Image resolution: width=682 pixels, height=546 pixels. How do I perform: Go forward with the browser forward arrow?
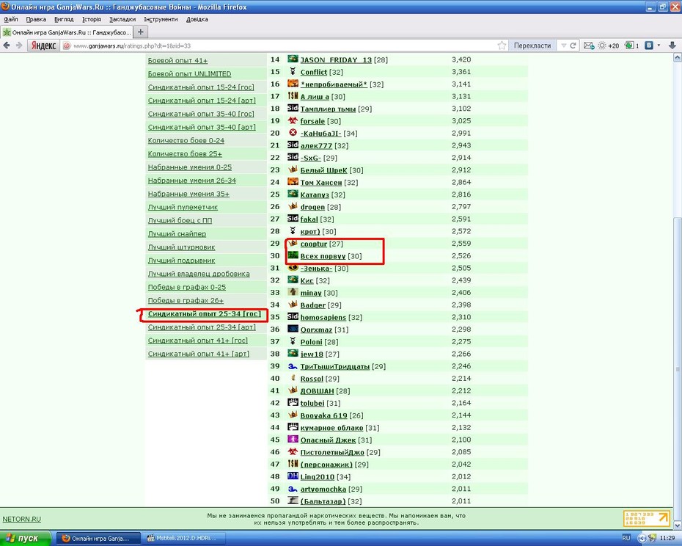point(19,45)
